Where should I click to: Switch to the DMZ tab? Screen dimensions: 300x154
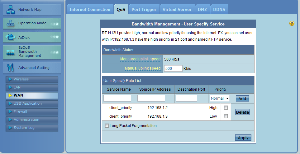click(202, 9)
